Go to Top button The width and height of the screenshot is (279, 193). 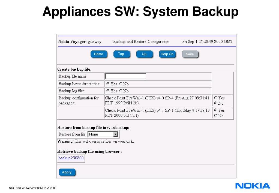click(121, 54)
